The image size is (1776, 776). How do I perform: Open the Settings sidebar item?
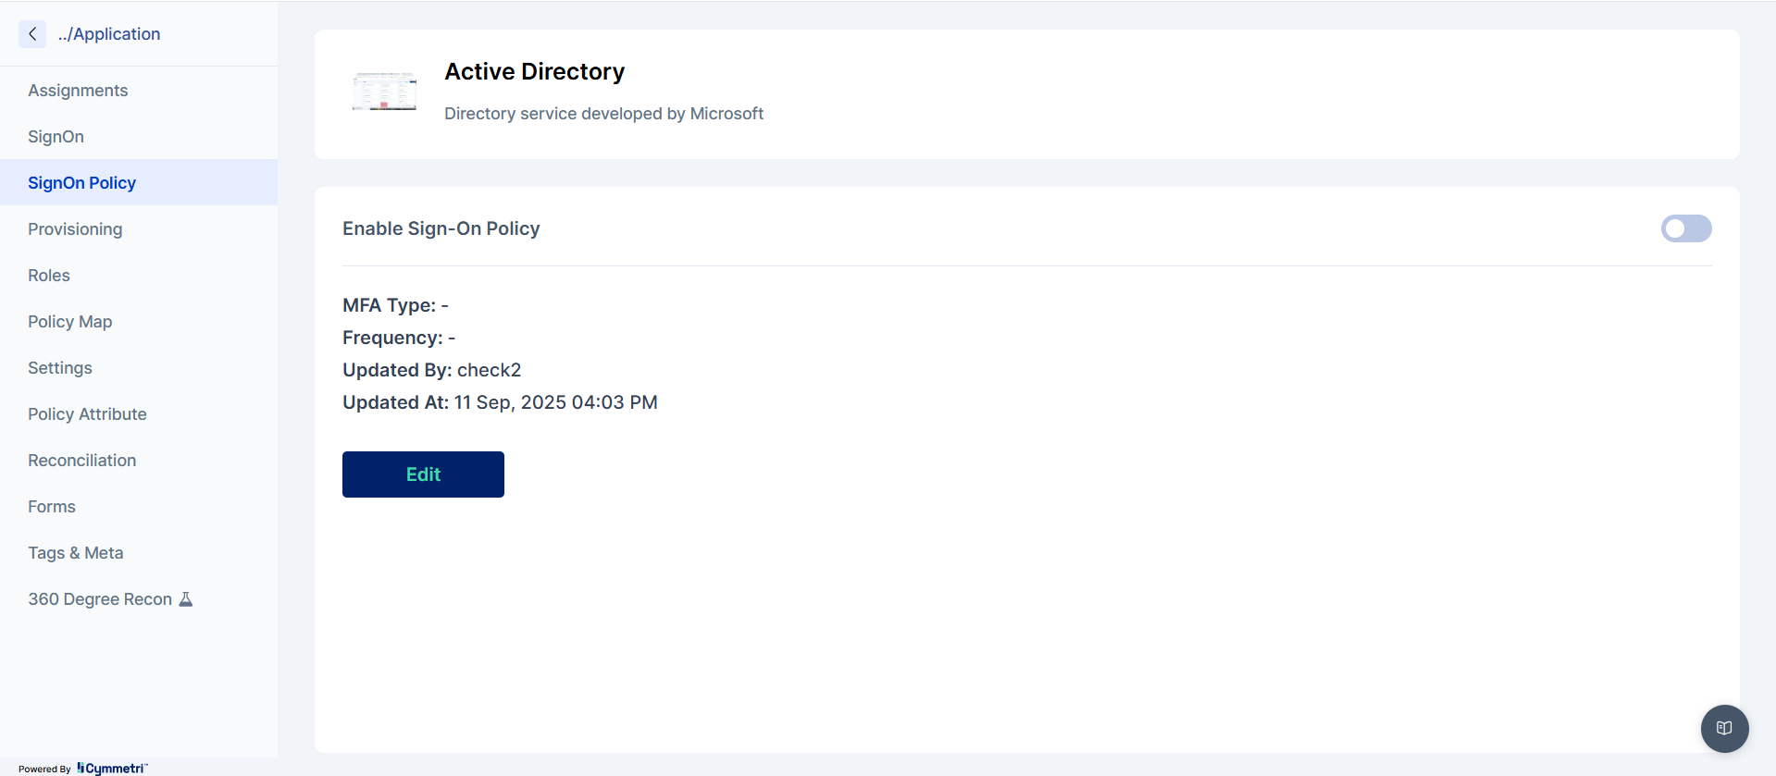(139, 368)
